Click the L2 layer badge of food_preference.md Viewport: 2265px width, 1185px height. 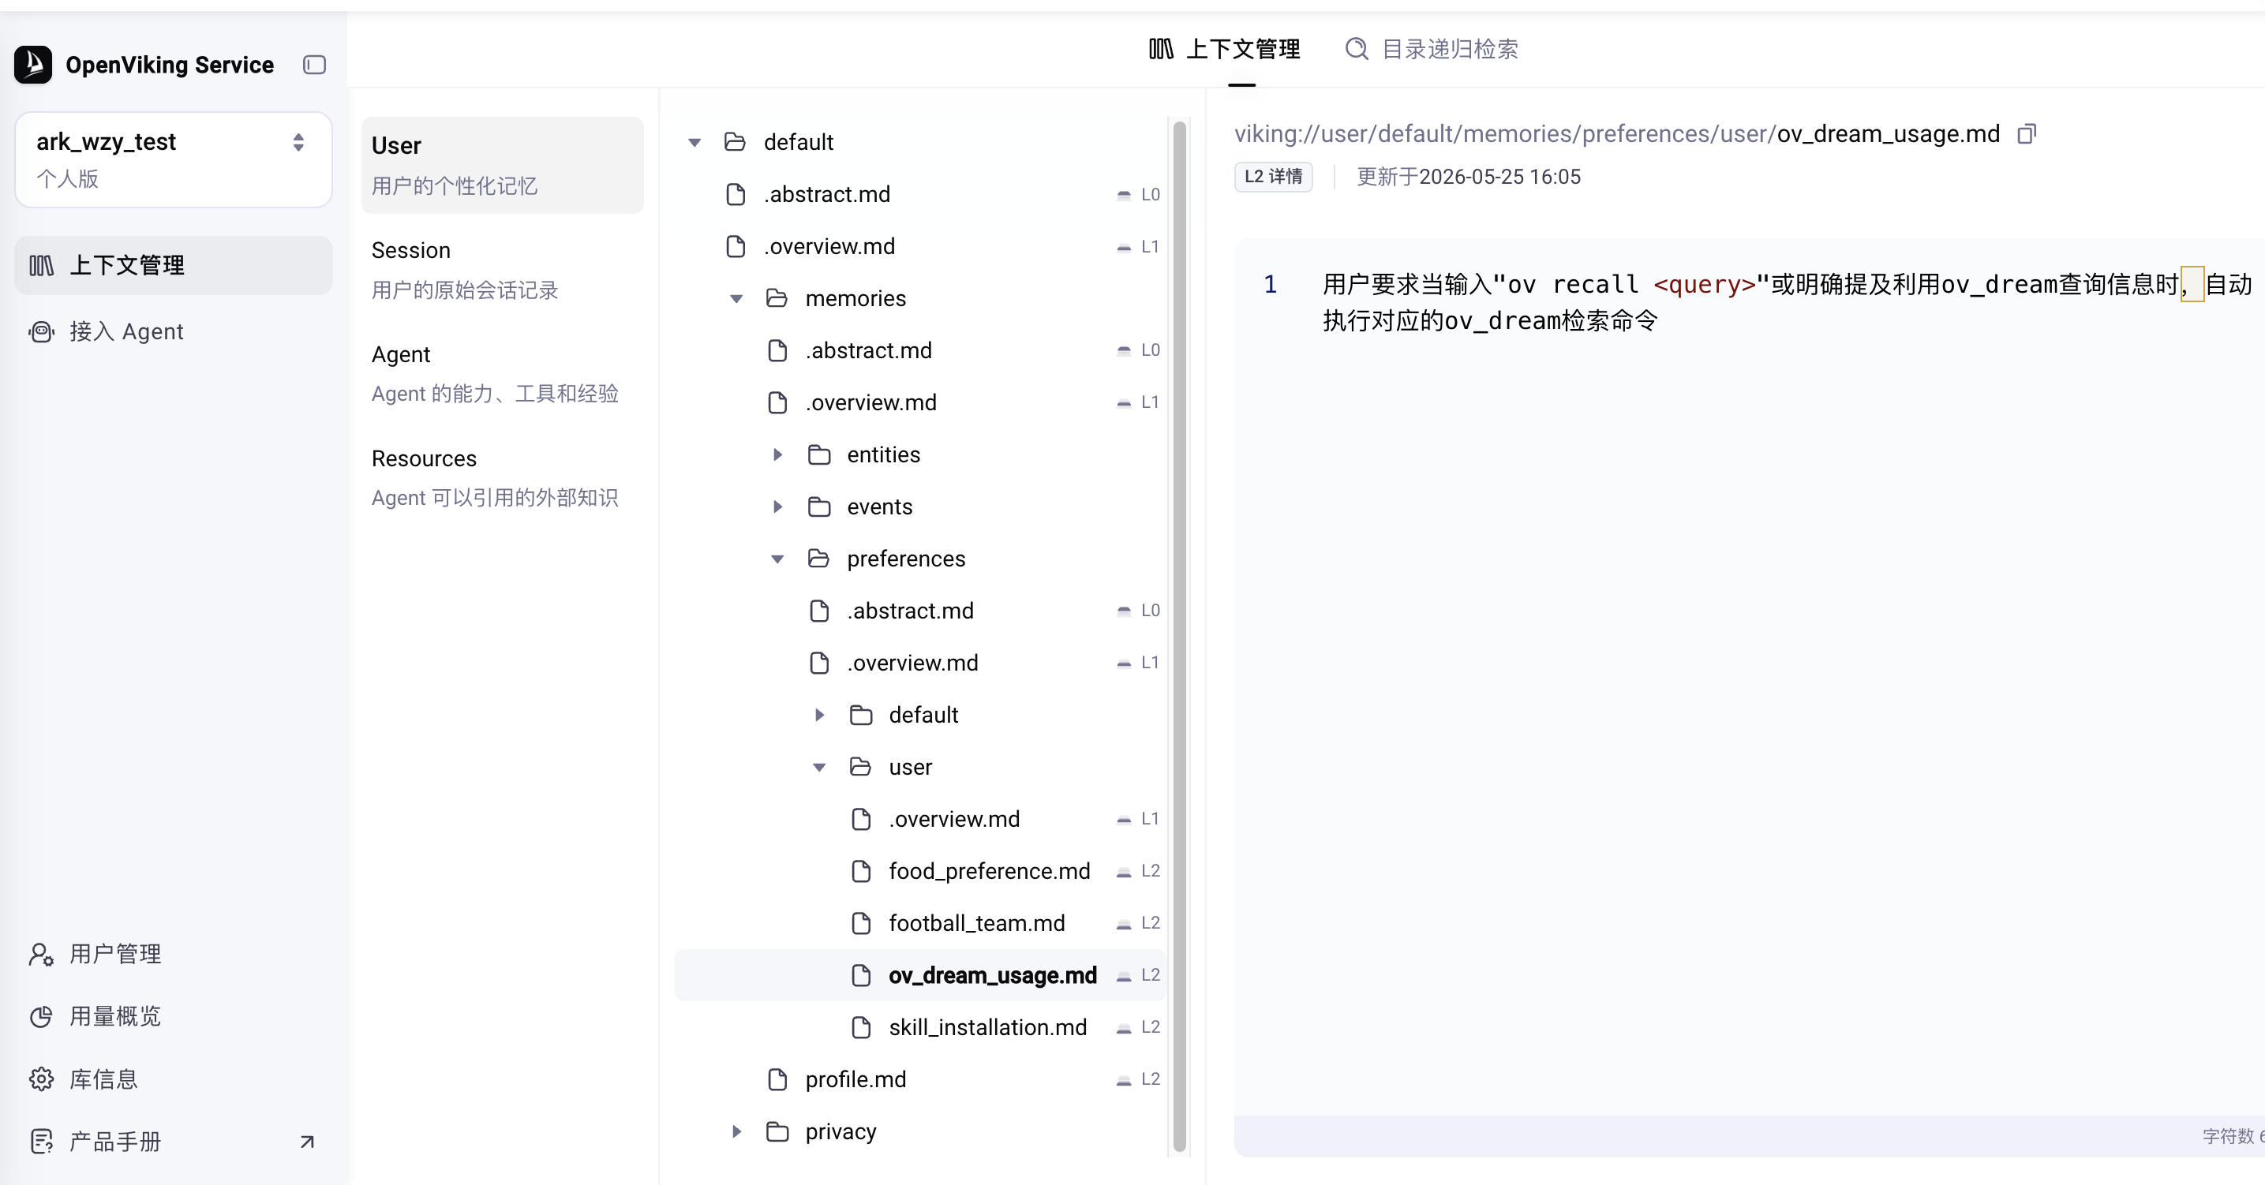coord(1139,871)
